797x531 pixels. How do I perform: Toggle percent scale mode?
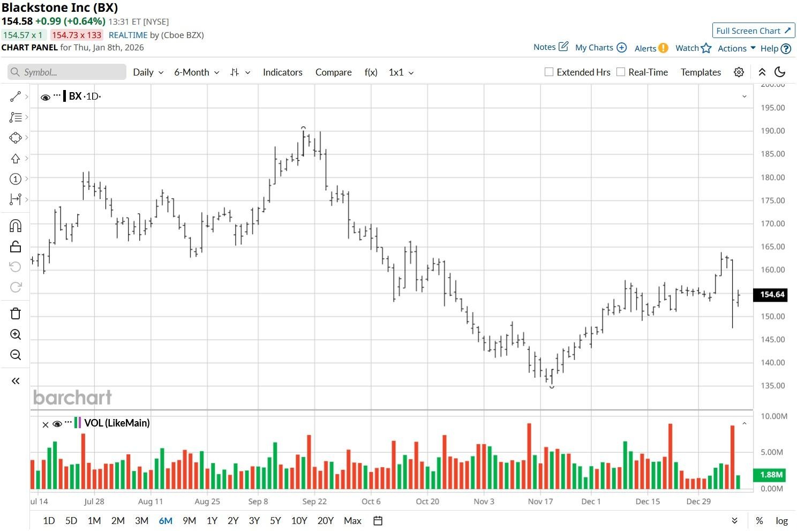click(760, 521)
